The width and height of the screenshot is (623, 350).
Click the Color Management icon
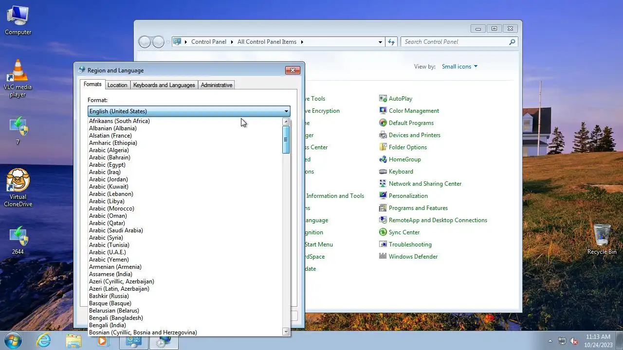pos(383,111)
